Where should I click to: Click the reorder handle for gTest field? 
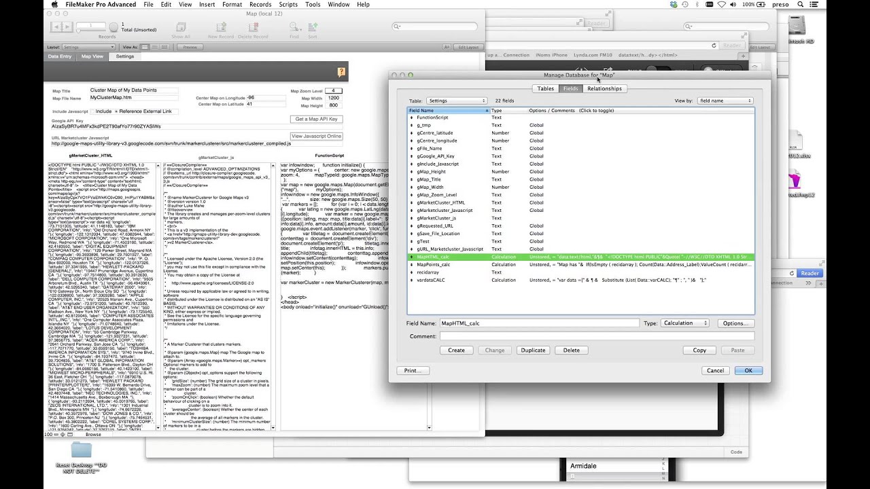click(x=411, y=241)
